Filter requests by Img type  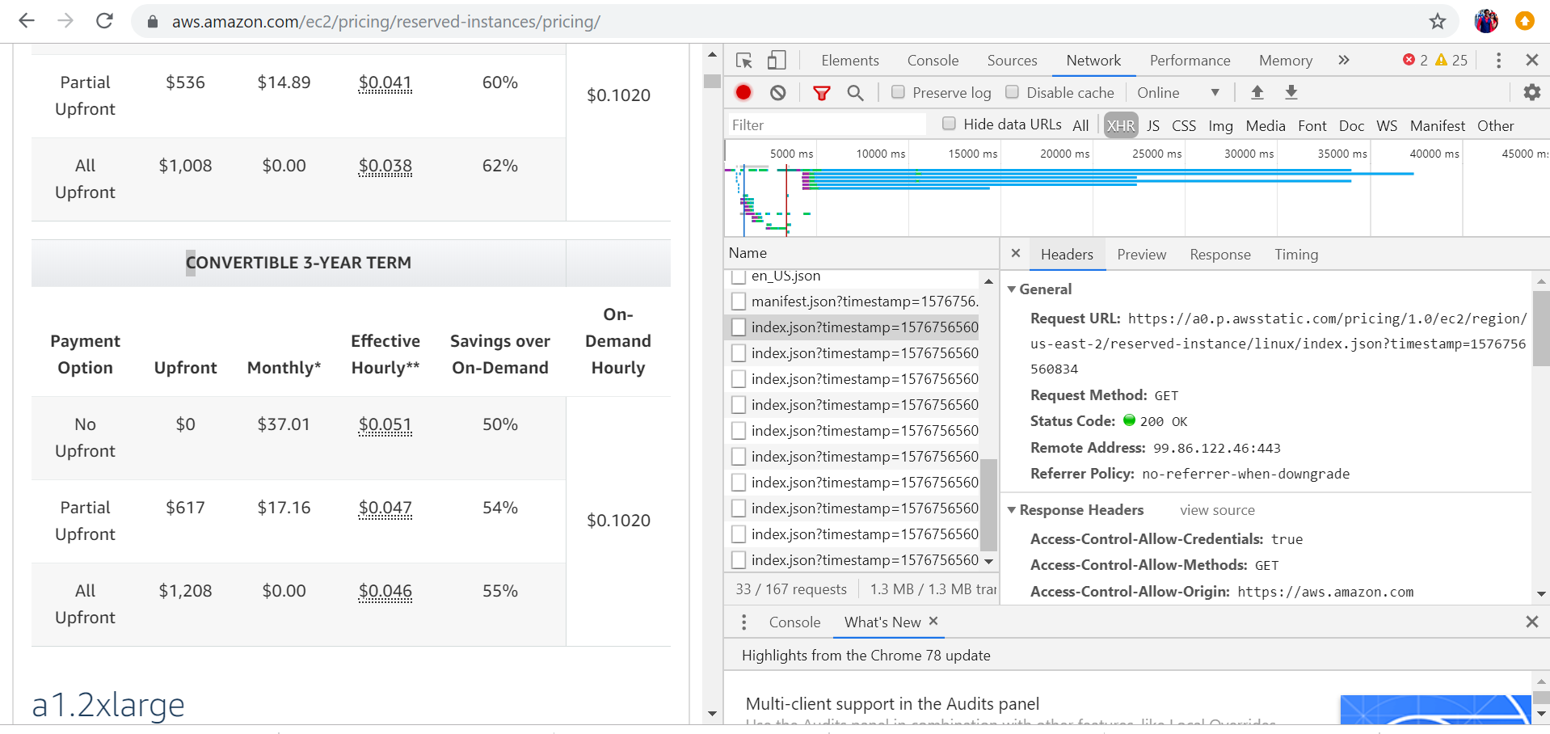pos(1220,125)
